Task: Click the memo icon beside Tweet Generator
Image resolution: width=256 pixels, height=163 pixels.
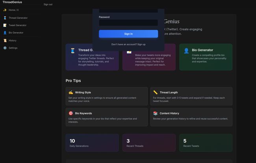Action: click(5, 25)
